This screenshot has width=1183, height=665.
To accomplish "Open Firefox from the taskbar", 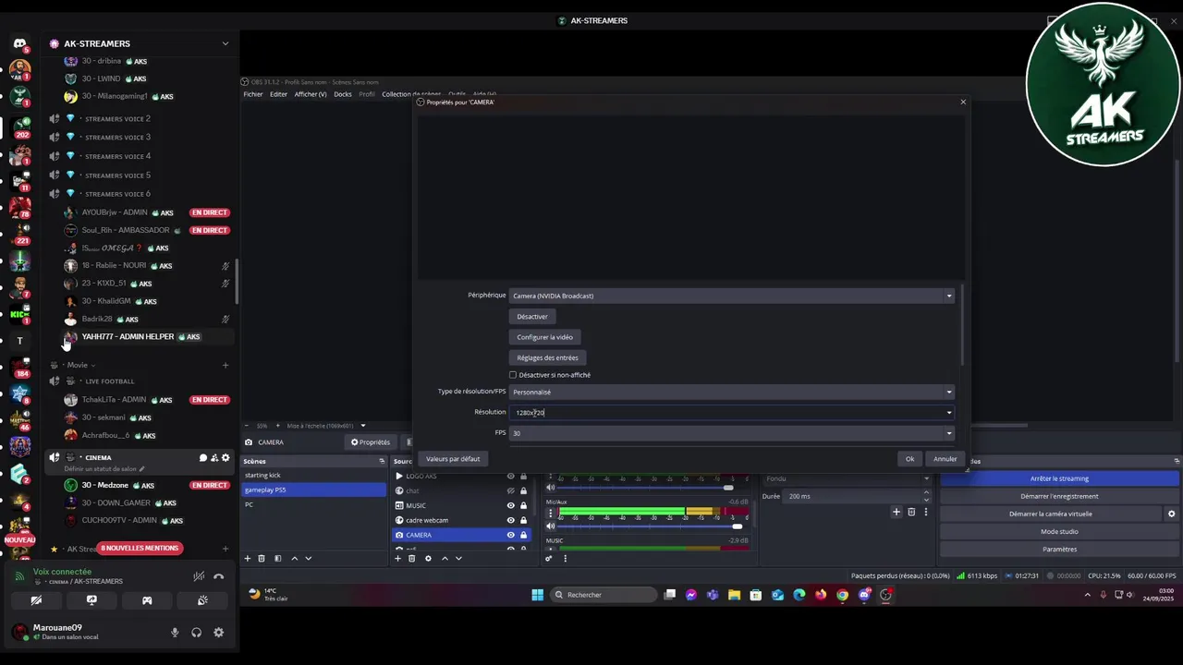I will [821, 595].
